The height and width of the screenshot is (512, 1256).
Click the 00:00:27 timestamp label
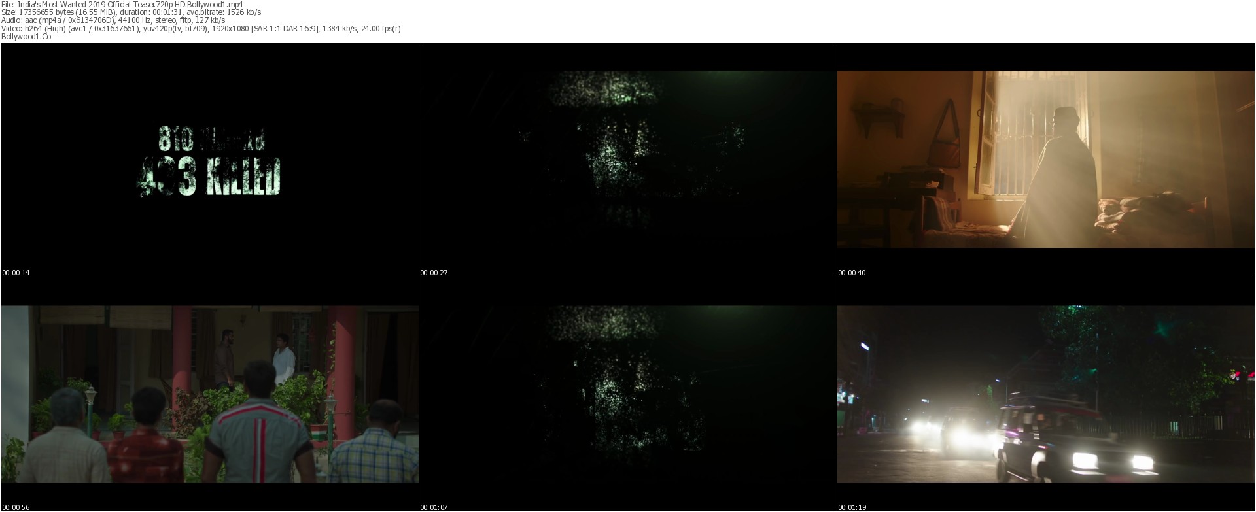[434, 273]
